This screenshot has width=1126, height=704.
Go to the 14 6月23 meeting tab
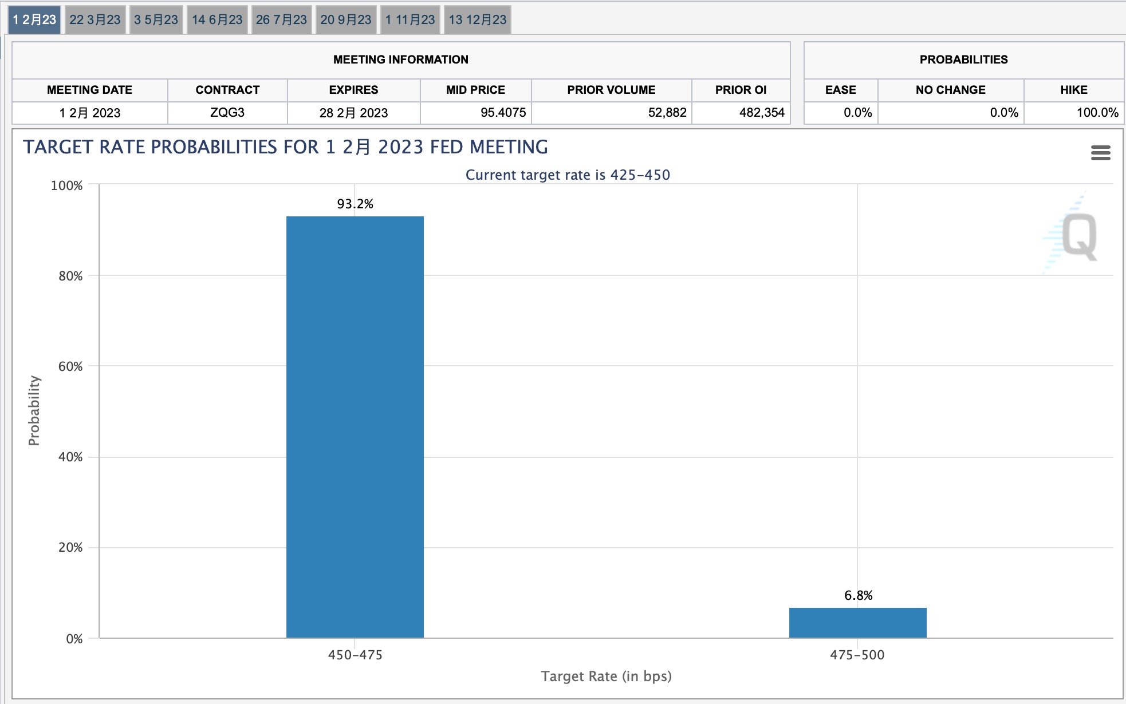click(217, 20)
